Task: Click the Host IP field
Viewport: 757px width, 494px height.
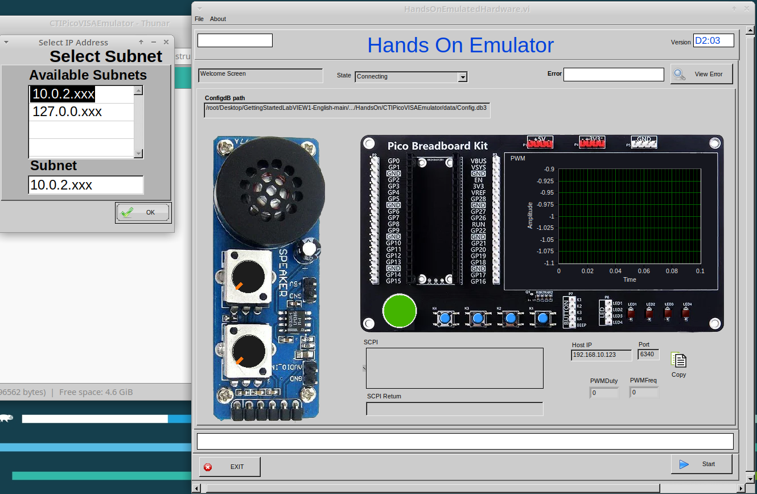Action: coord(601,355)
